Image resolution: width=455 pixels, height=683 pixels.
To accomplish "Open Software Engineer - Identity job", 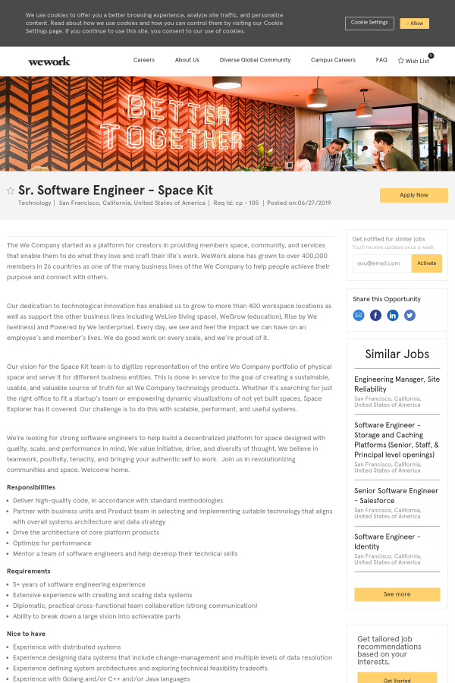I will point(387,541).
